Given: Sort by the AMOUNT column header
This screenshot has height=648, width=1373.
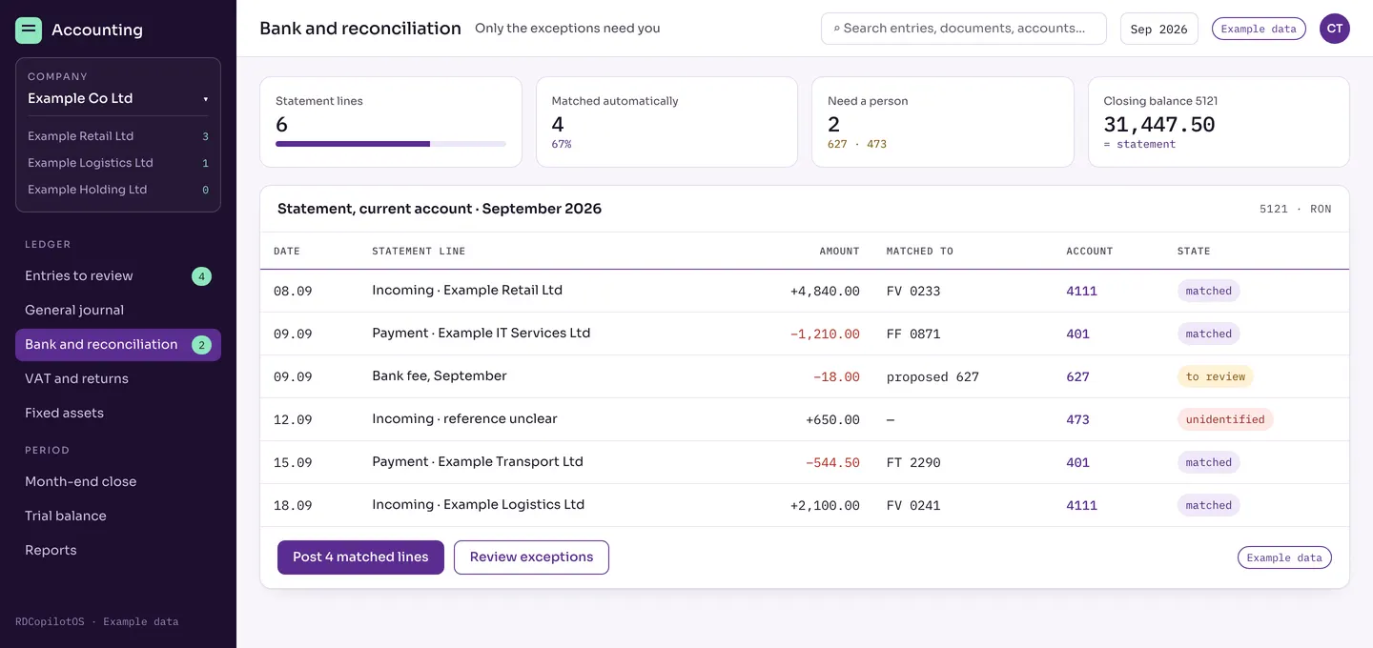Looking at the screenshot, I should coord(839,252).
